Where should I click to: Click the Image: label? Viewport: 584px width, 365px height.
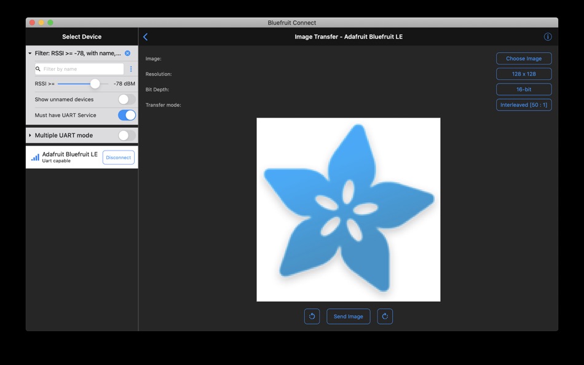154,58
